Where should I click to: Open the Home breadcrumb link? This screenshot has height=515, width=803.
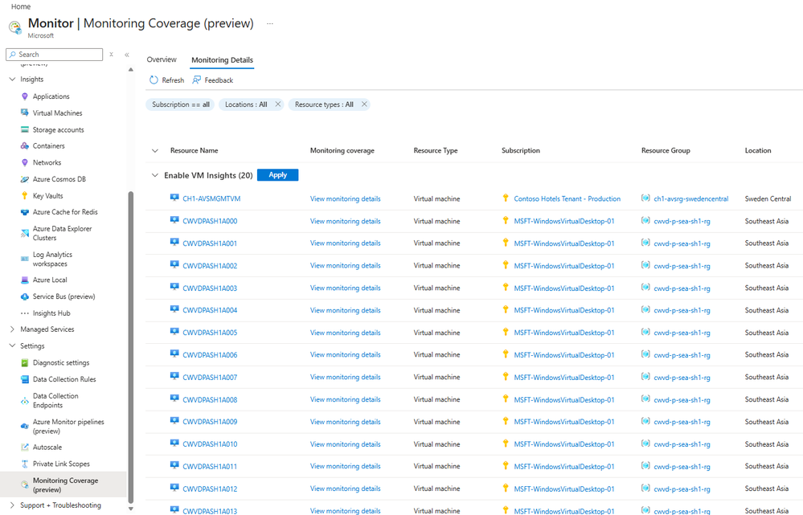tap(21, 6)
